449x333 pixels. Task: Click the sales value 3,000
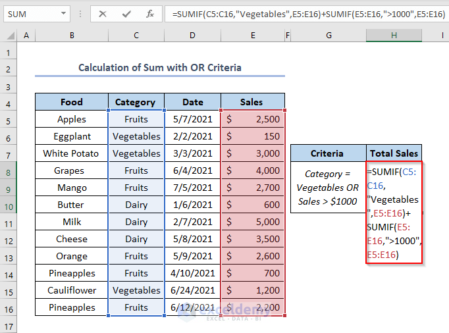[x=253, y=153]
